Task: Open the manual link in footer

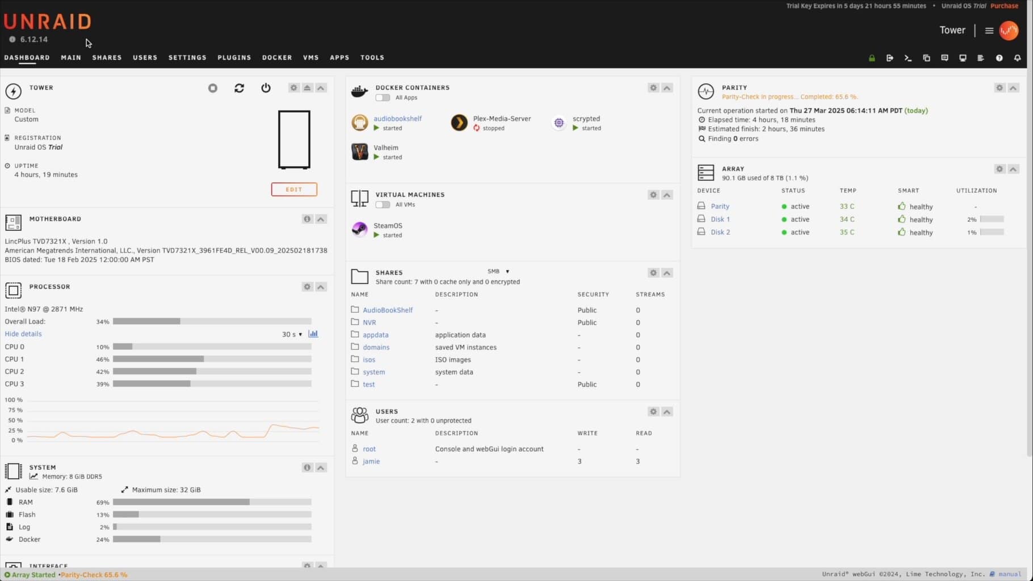Action: [x=1010, y=574]
